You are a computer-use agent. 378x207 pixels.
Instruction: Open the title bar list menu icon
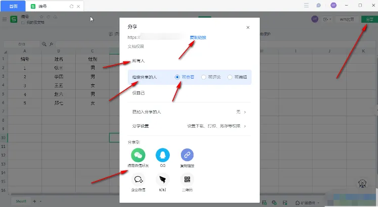point(306,6)
